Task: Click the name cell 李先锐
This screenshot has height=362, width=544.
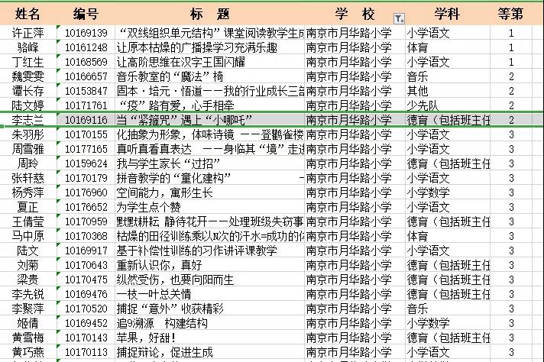Action: point(28,294)
